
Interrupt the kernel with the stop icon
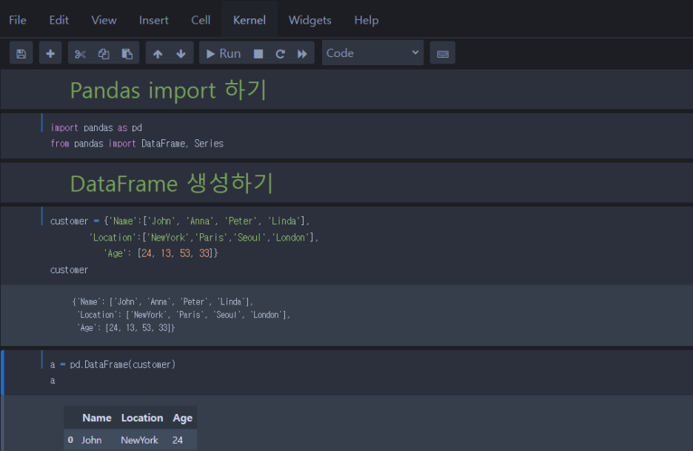(258, 53)
